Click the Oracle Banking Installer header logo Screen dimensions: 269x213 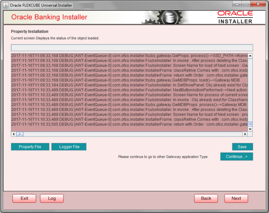tap(48, 17)
